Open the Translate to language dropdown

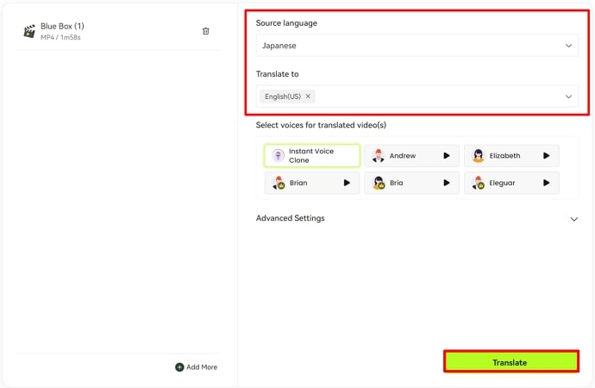point(417,97)
